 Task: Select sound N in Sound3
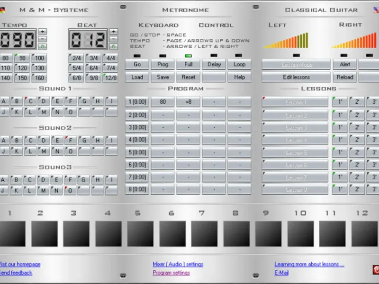coord(56,191)
